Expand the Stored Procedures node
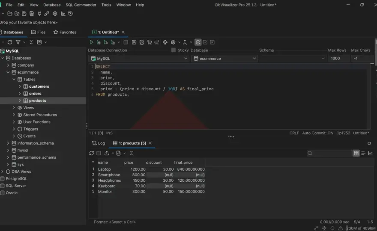 [x=14, y=115]
